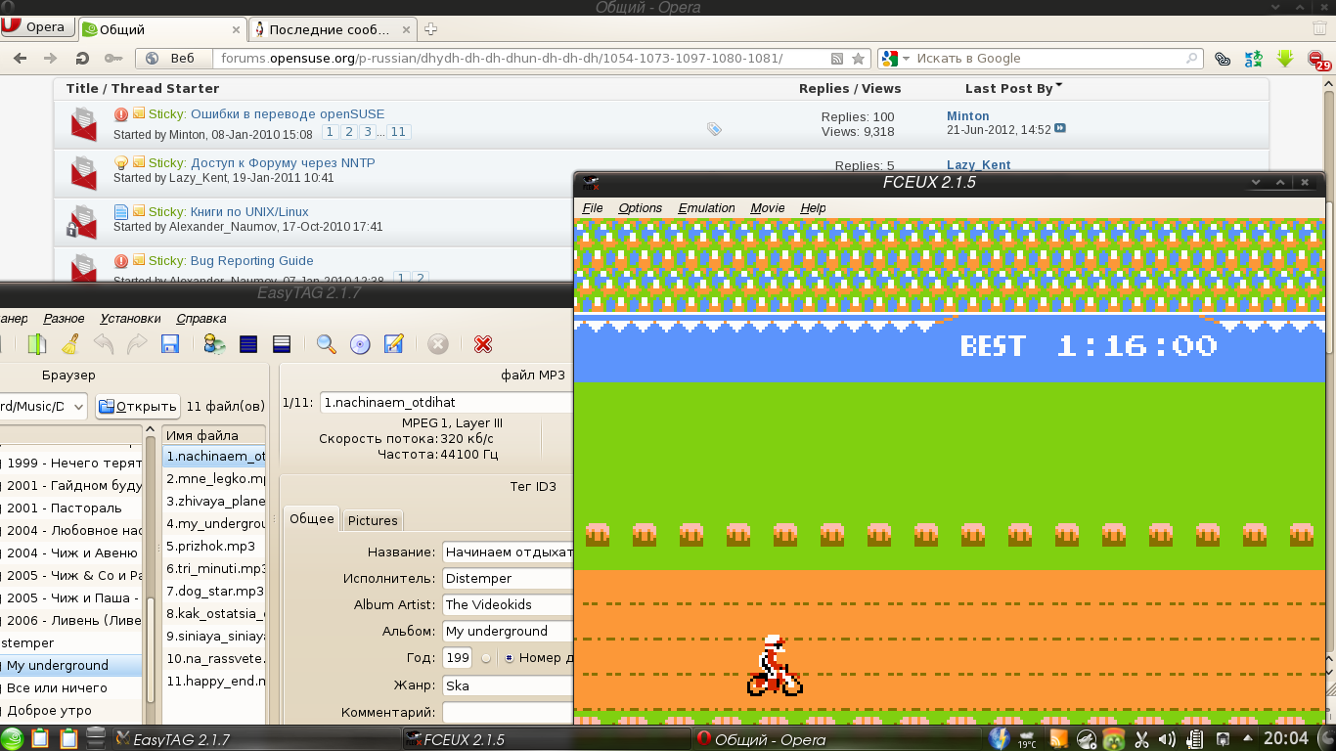The width and height of the screenshot is (1336, 751).
Task: Redo the change in EasyTAG toolbar
Action: click(x=137, y=344)
